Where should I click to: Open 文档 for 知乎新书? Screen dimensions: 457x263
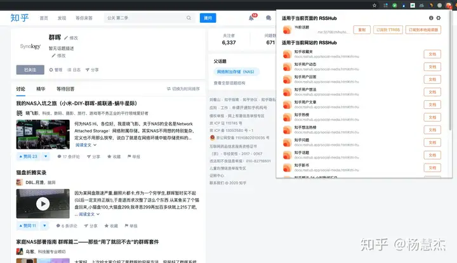click(432, 167)
